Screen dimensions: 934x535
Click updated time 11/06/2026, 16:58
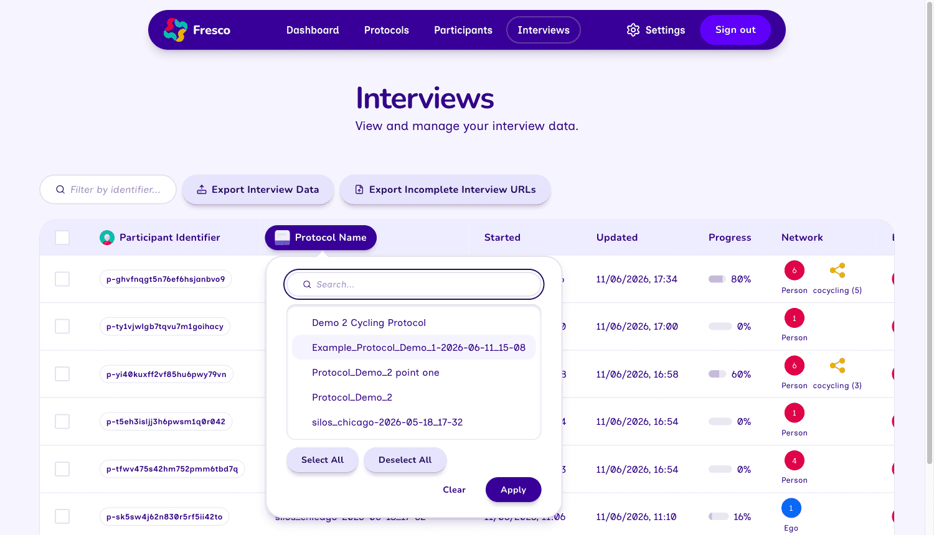click(x=637, y=374)
